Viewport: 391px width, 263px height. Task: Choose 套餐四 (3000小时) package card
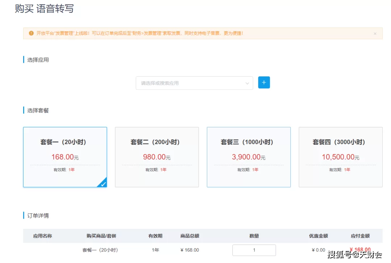(x=340, y=157)
